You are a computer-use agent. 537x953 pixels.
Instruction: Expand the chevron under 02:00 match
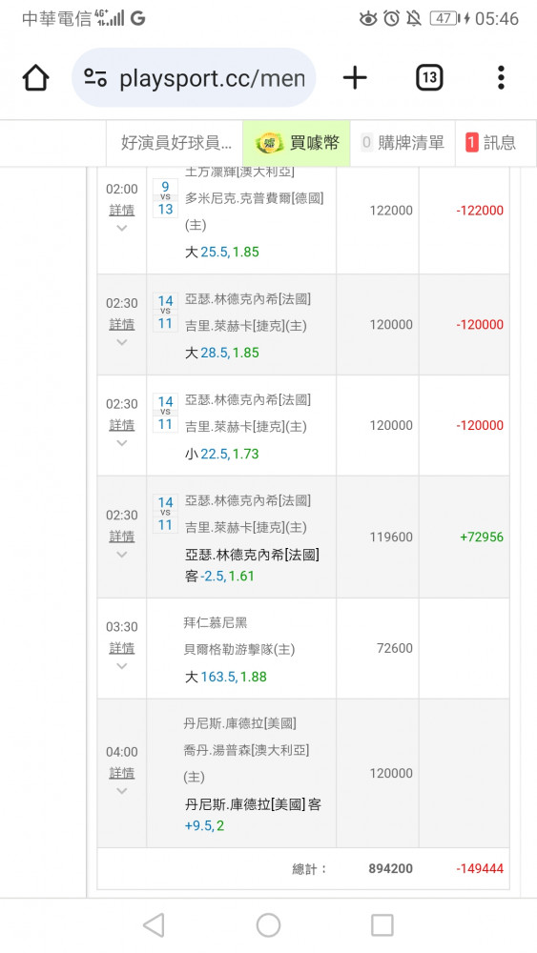[x=122, y=228]
